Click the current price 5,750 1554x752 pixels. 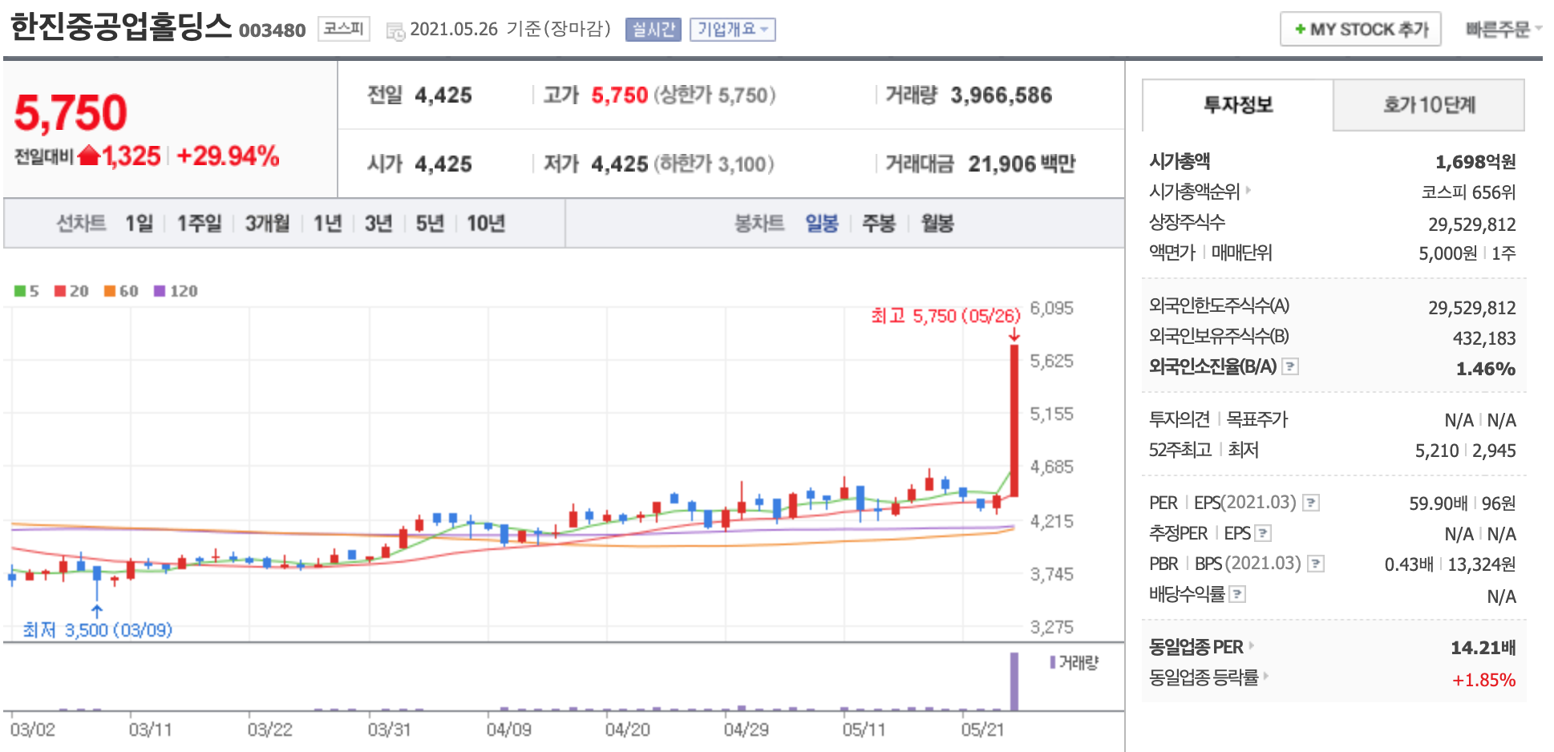(71, 112)
